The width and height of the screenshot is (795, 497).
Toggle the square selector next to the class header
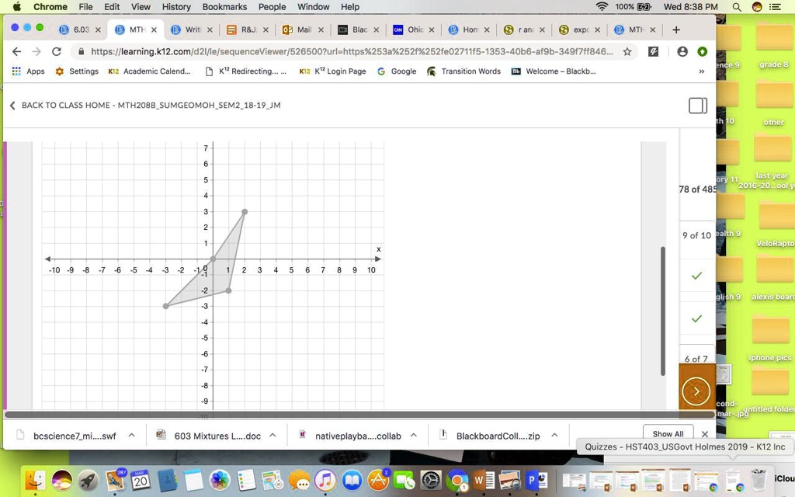pyautogui.click(x=696, y=105)
